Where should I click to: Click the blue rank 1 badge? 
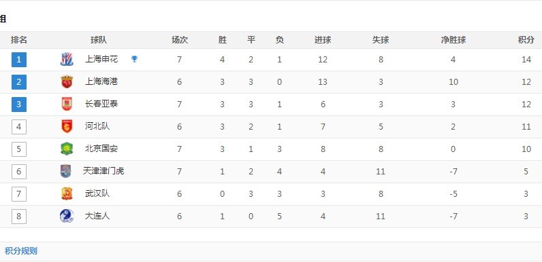point(19,60)
